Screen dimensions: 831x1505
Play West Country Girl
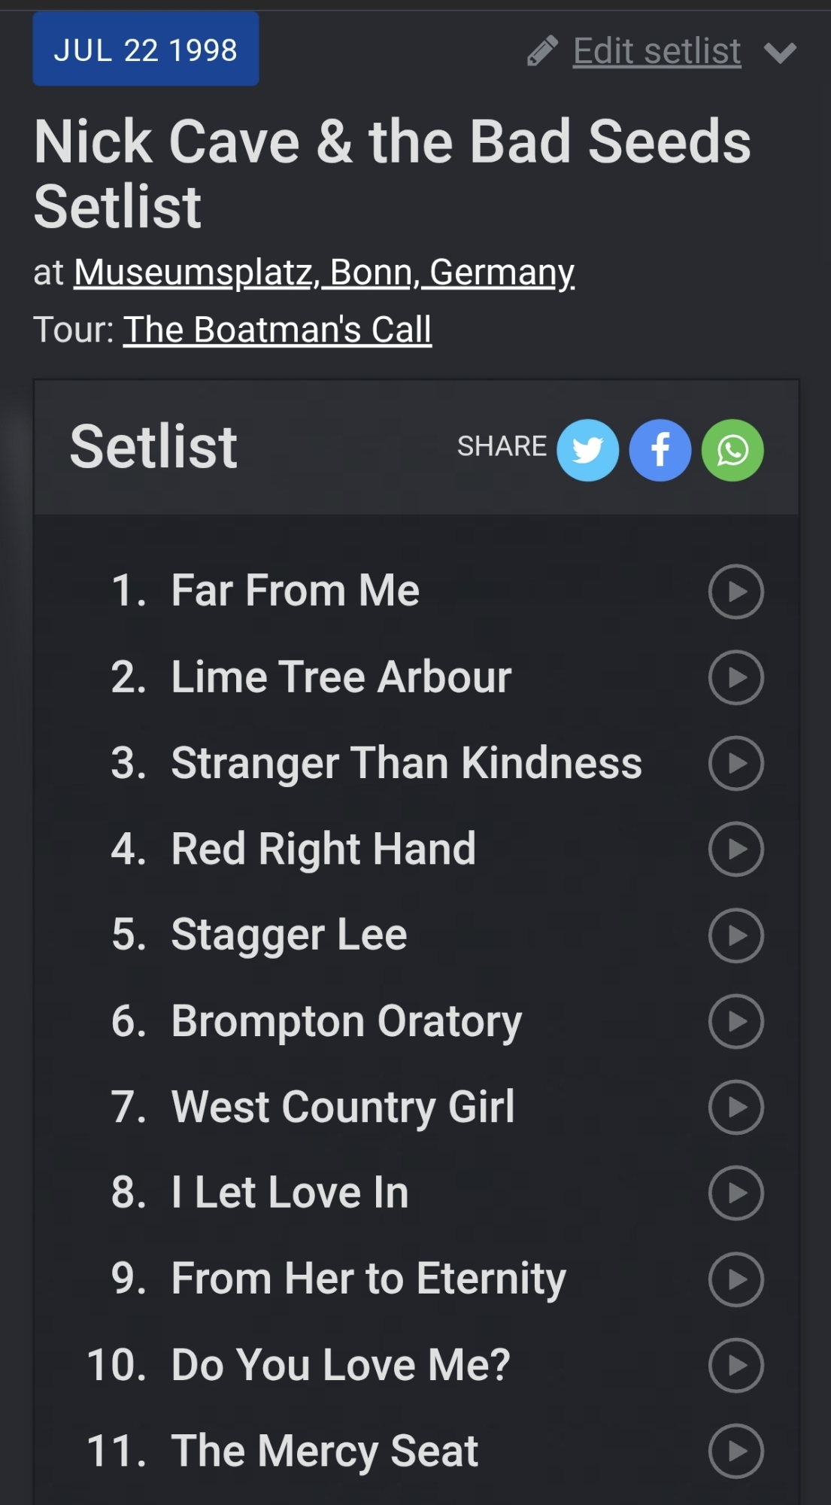pos(735,1107)
